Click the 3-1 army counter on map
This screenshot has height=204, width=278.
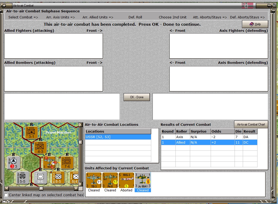31,132
